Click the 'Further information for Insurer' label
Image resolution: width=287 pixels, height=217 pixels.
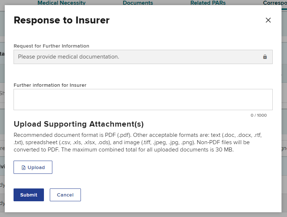(x=50, y=85)
